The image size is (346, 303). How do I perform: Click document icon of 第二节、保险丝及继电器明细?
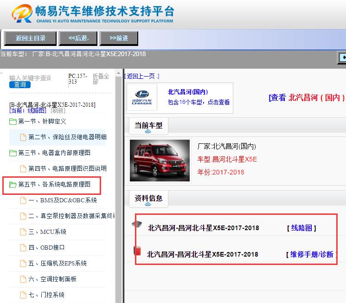point(23,137)
